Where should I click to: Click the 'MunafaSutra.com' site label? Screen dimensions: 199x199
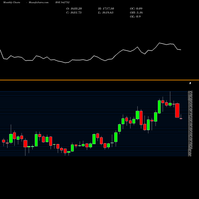[x=39, y=2]
